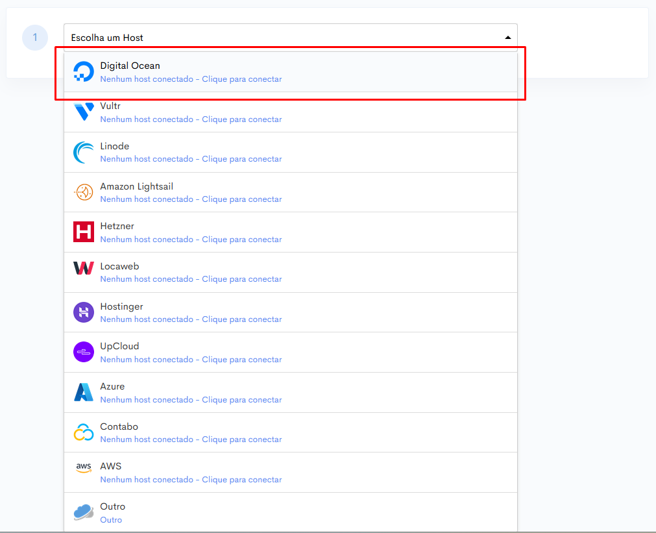
Task: Click 'Clique para conectar' under AWS
Action: (242, 480)
